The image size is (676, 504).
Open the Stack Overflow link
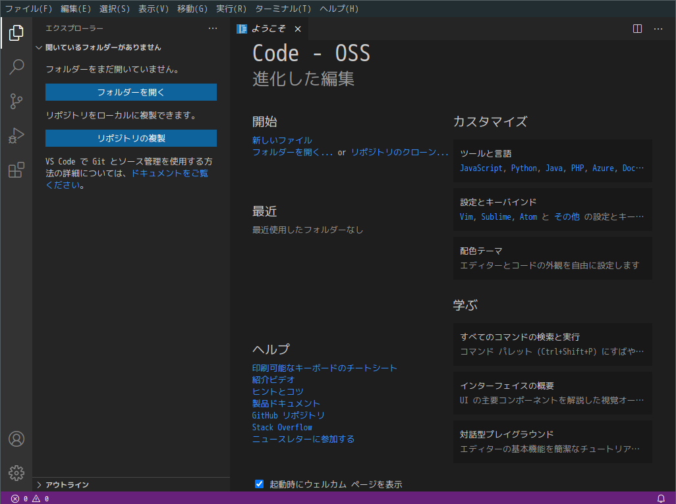pyautogui.click(x=282, y=427)
